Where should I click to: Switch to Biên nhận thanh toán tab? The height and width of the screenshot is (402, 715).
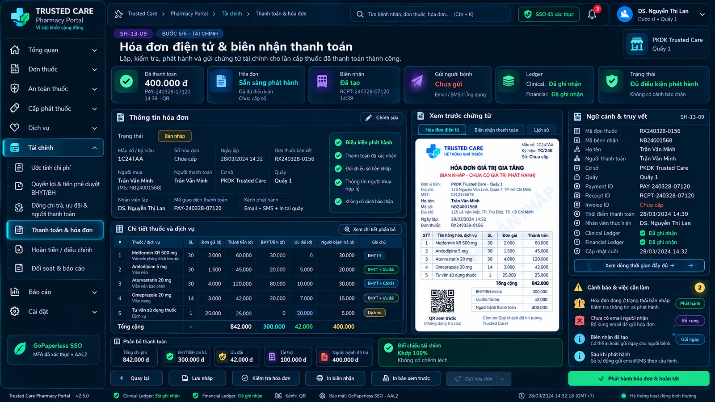click(x=496, y=130)
